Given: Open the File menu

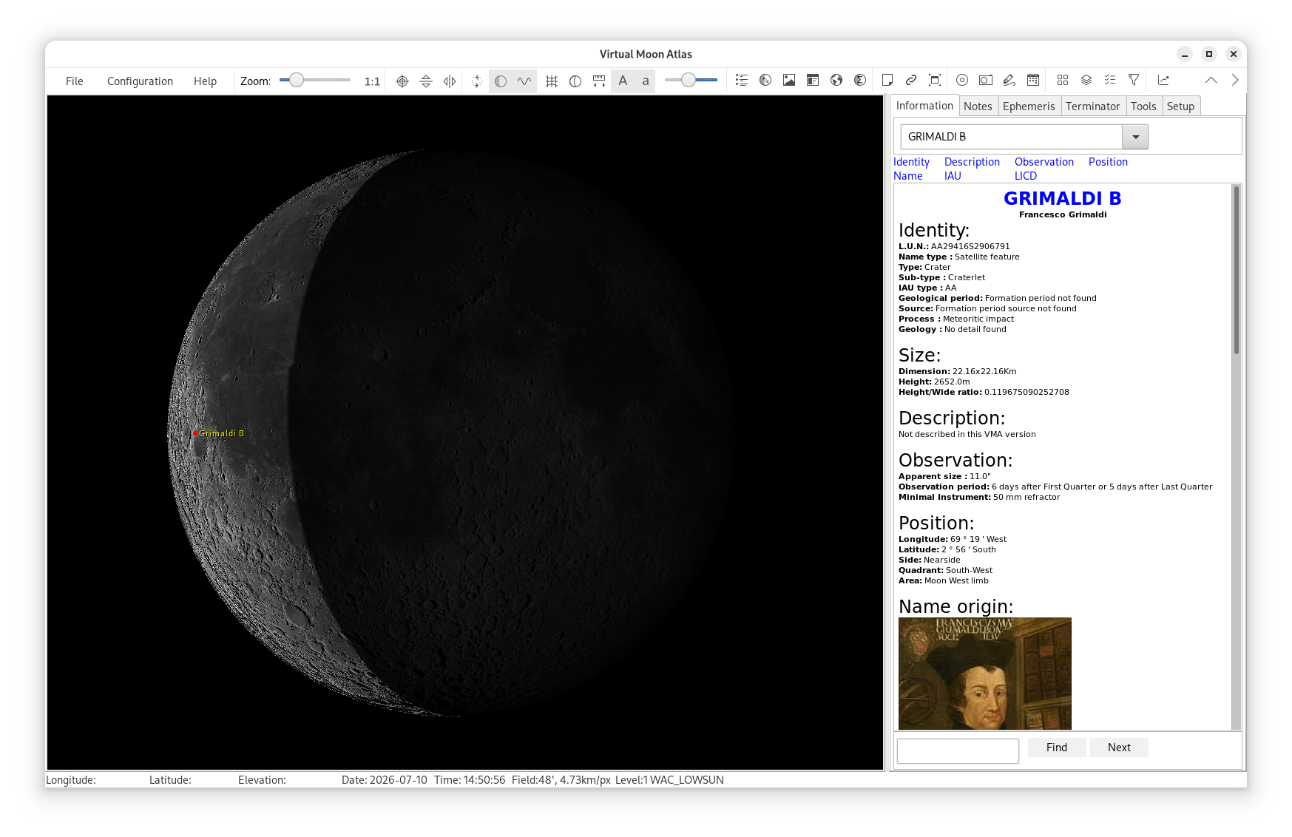Looking at the screenshot, I should [75, 81].
